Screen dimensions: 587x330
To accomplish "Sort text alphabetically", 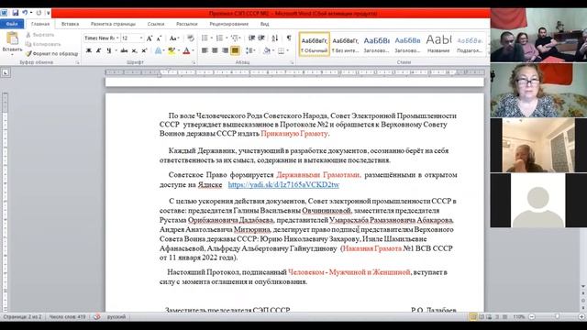I will coord(275,38).
